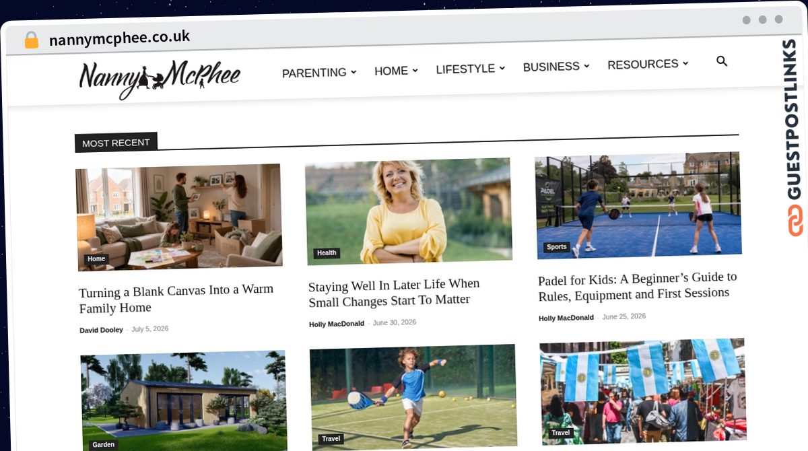The width and height of the screenshot is (808, 451).
Task: Select the Sports category tag
Action: point(556,247)
